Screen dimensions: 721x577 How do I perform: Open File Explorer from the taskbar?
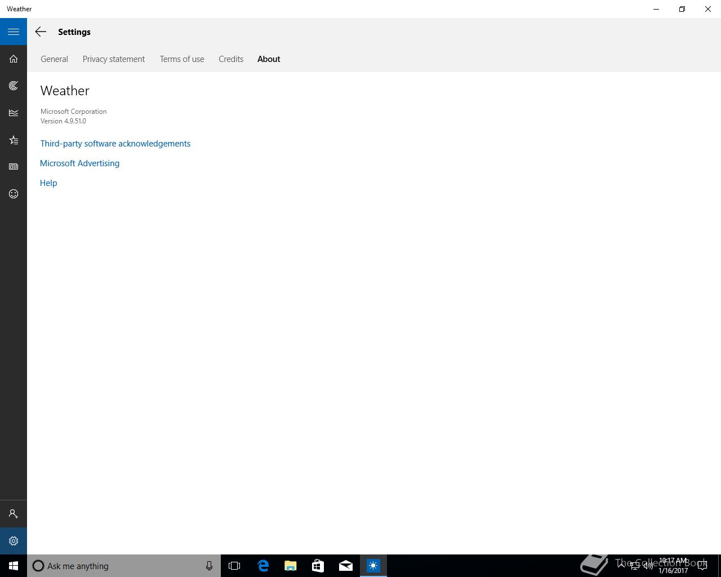tap(291, 566)
